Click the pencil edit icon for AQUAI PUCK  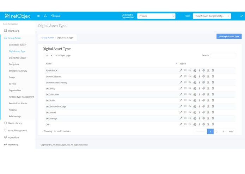[x=180, y=70]
